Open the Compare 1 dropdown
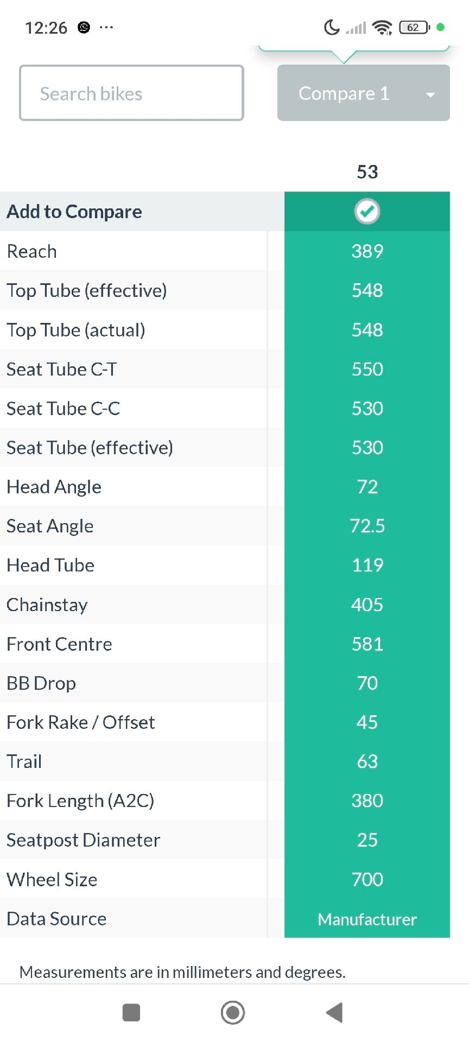The image size is (469, 1042). [344, 93]
